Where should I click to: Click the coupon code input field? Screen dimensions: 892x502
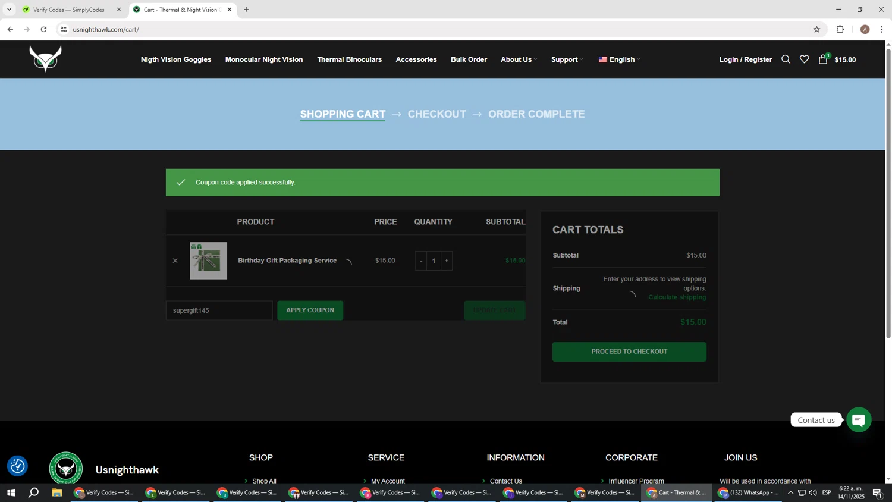(x=219, y=310)
